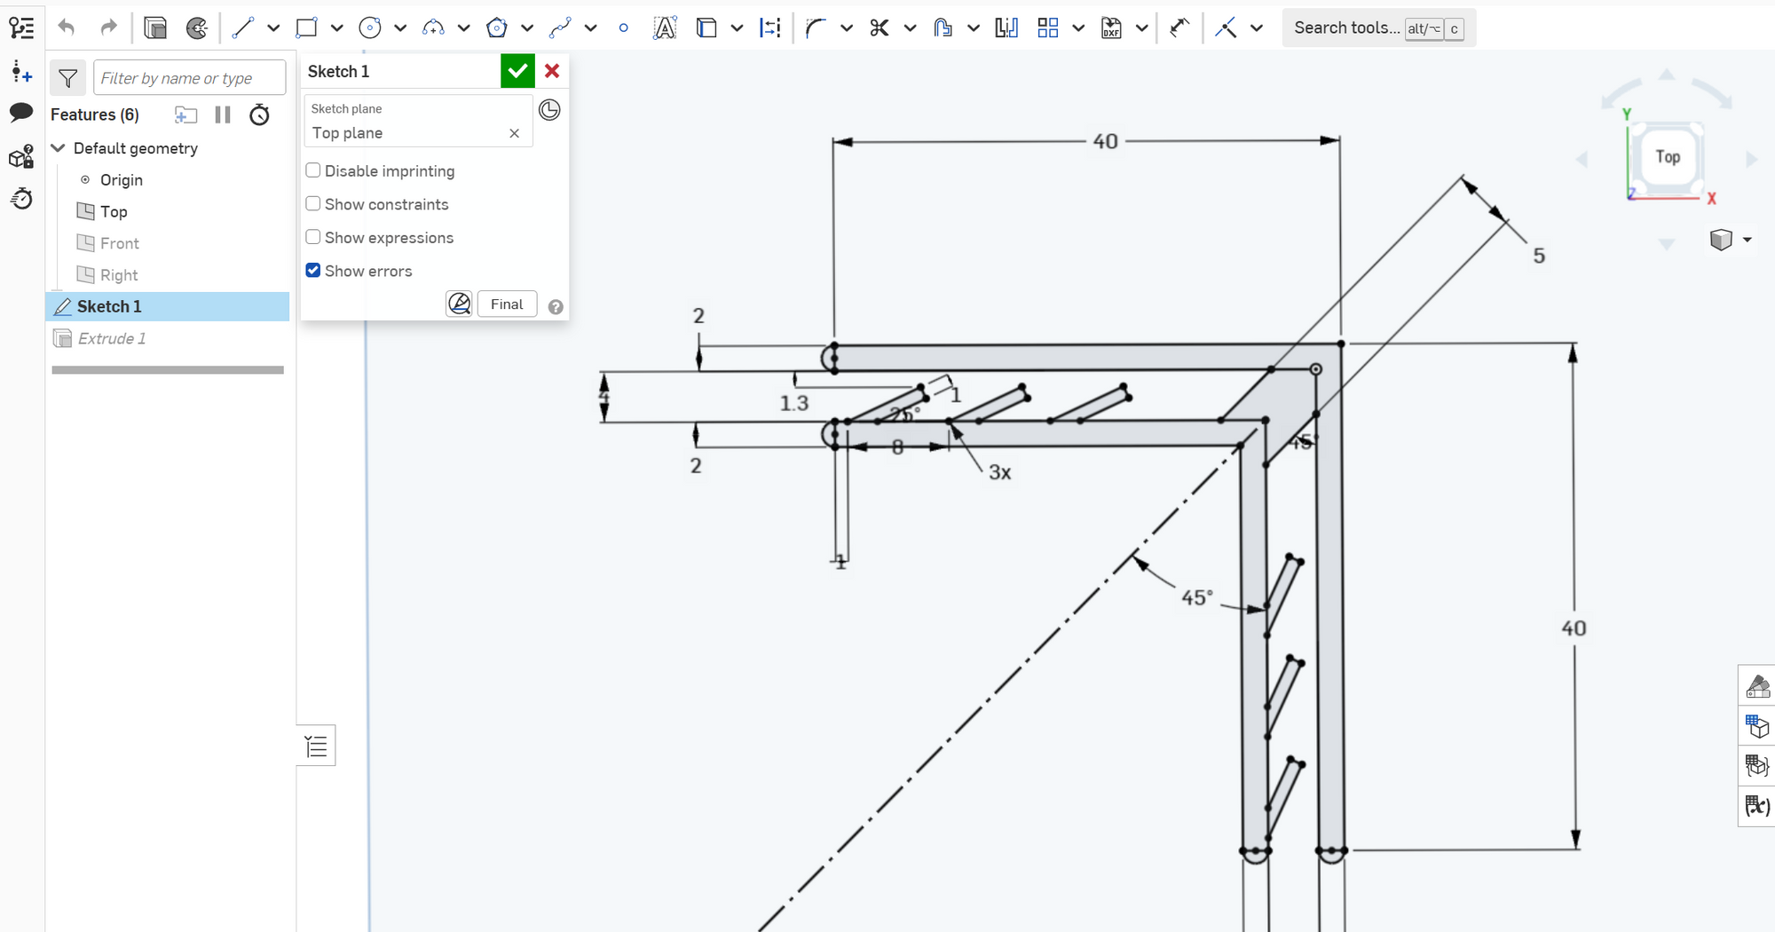The width and height of the screenshot is (1775, 932).
Task: Click the Coincident constraint tool
Action: (1226, 28)
